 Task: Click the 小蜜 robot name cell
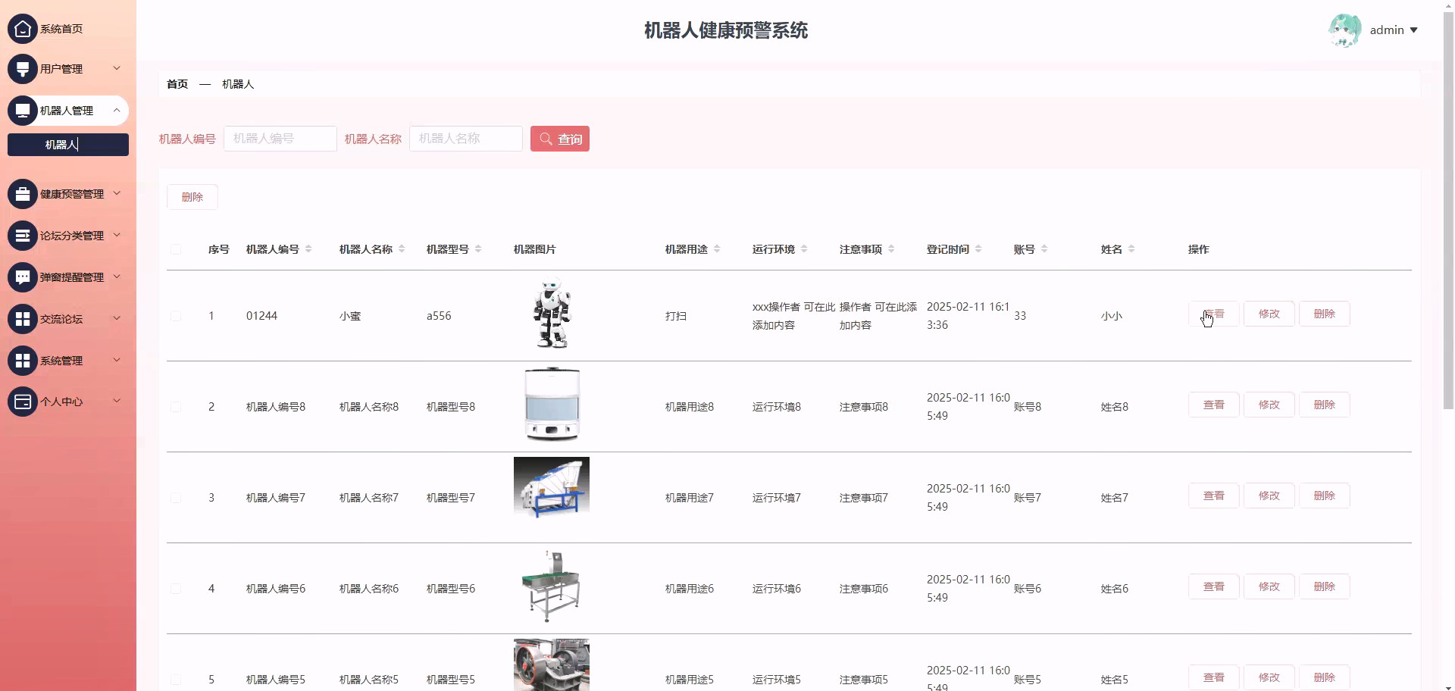pyautogui.click(x=350, y=316)
